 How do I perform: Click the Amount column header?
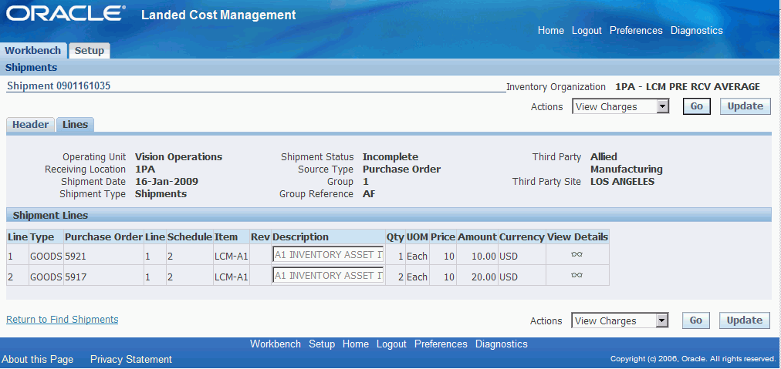pyautogui.click(x=477, y=236)
